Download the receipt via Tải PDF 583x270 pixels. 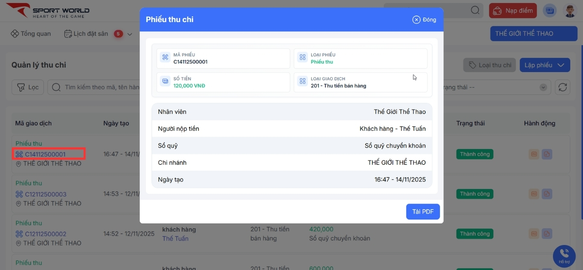coord(423,212)
